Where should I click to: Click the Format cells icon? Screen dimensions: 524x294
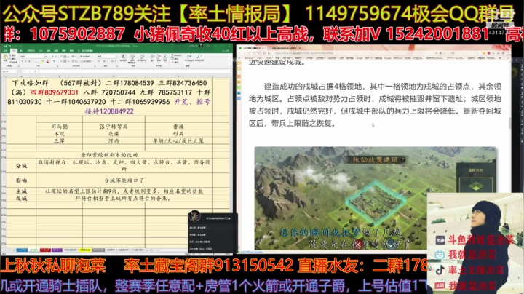[x=165, y=57]
